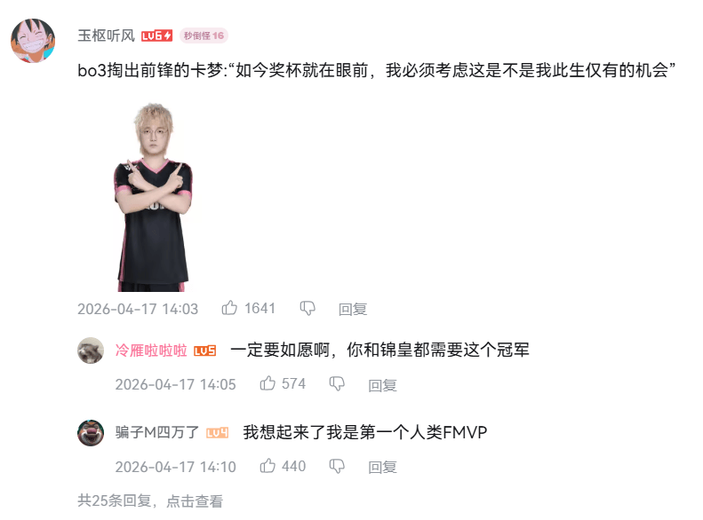Expand all 25 replies via 点击查看
This screenshot has height=520, width=703.
pyautogui.click(x=194, y=500)
